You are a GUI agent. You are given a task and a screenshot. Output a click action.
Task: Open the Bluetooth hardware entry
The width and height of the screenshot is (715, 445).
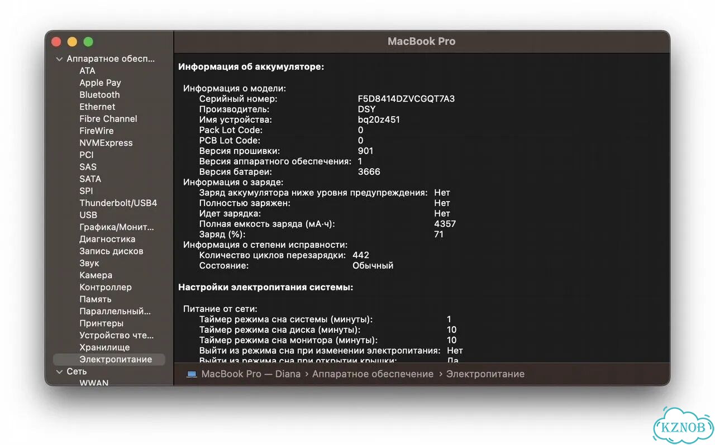tap(99, 95)
